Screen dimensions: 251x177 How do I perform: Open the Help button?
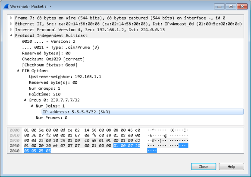231,167
